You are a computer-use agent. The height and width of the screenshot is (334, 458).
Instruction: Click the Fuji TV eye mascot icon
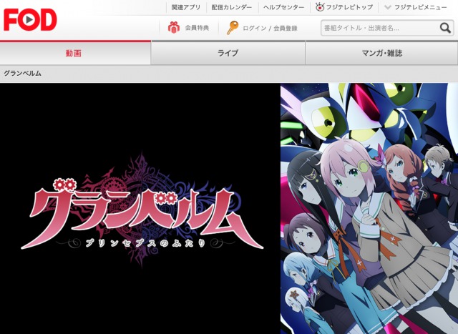coord(320,7)
